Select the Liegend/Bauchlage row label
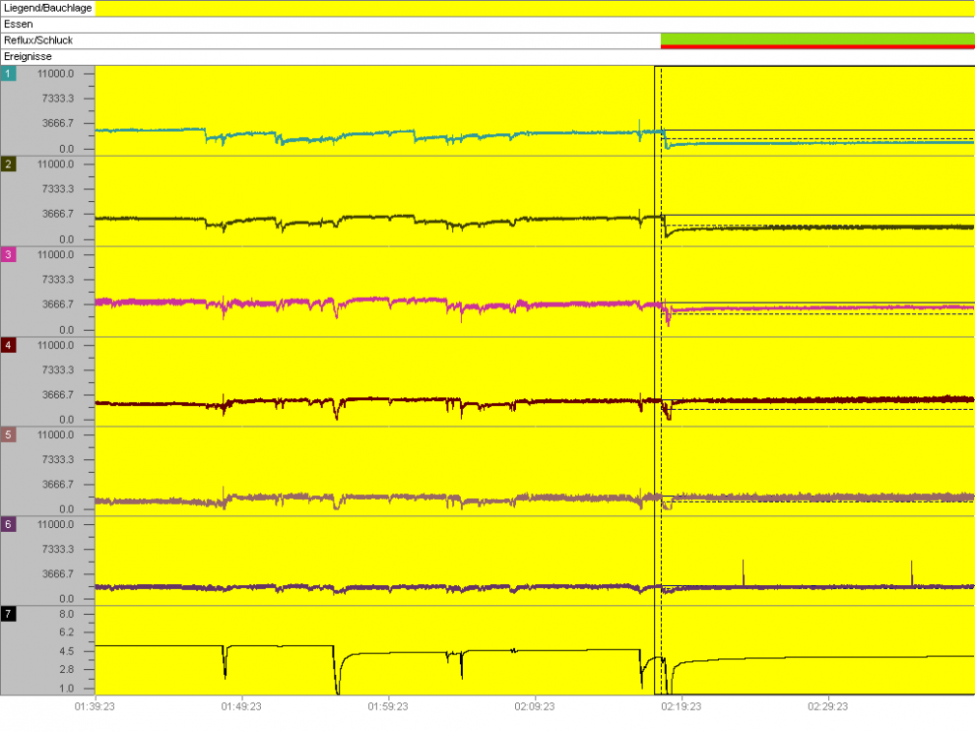This screenshot has height=732, width=975. [47, 8]
